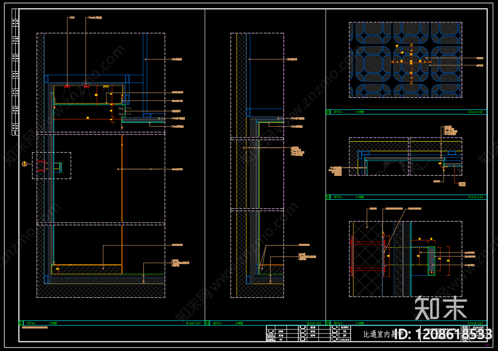Screen dimensions: 498x351
Task: Select the green-framed component in detail 05
Action: coord(431,261)
